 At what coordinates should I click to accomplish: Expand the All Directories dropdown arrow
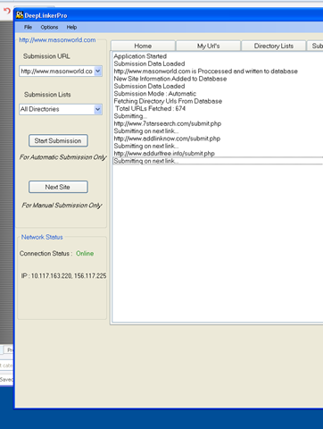coord(98,109)
